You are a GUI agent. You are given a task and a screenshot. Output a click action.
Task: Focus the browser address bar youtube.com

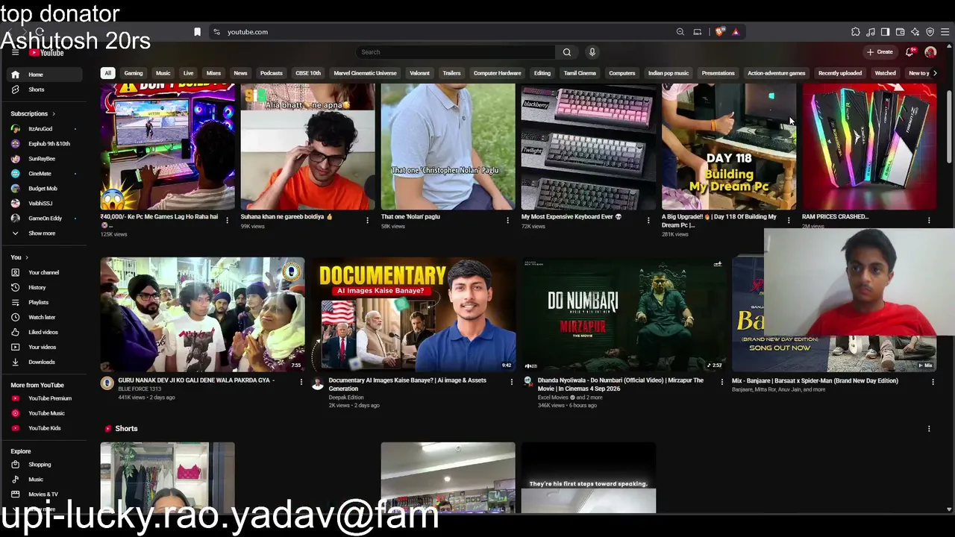[x=248, y=32]
